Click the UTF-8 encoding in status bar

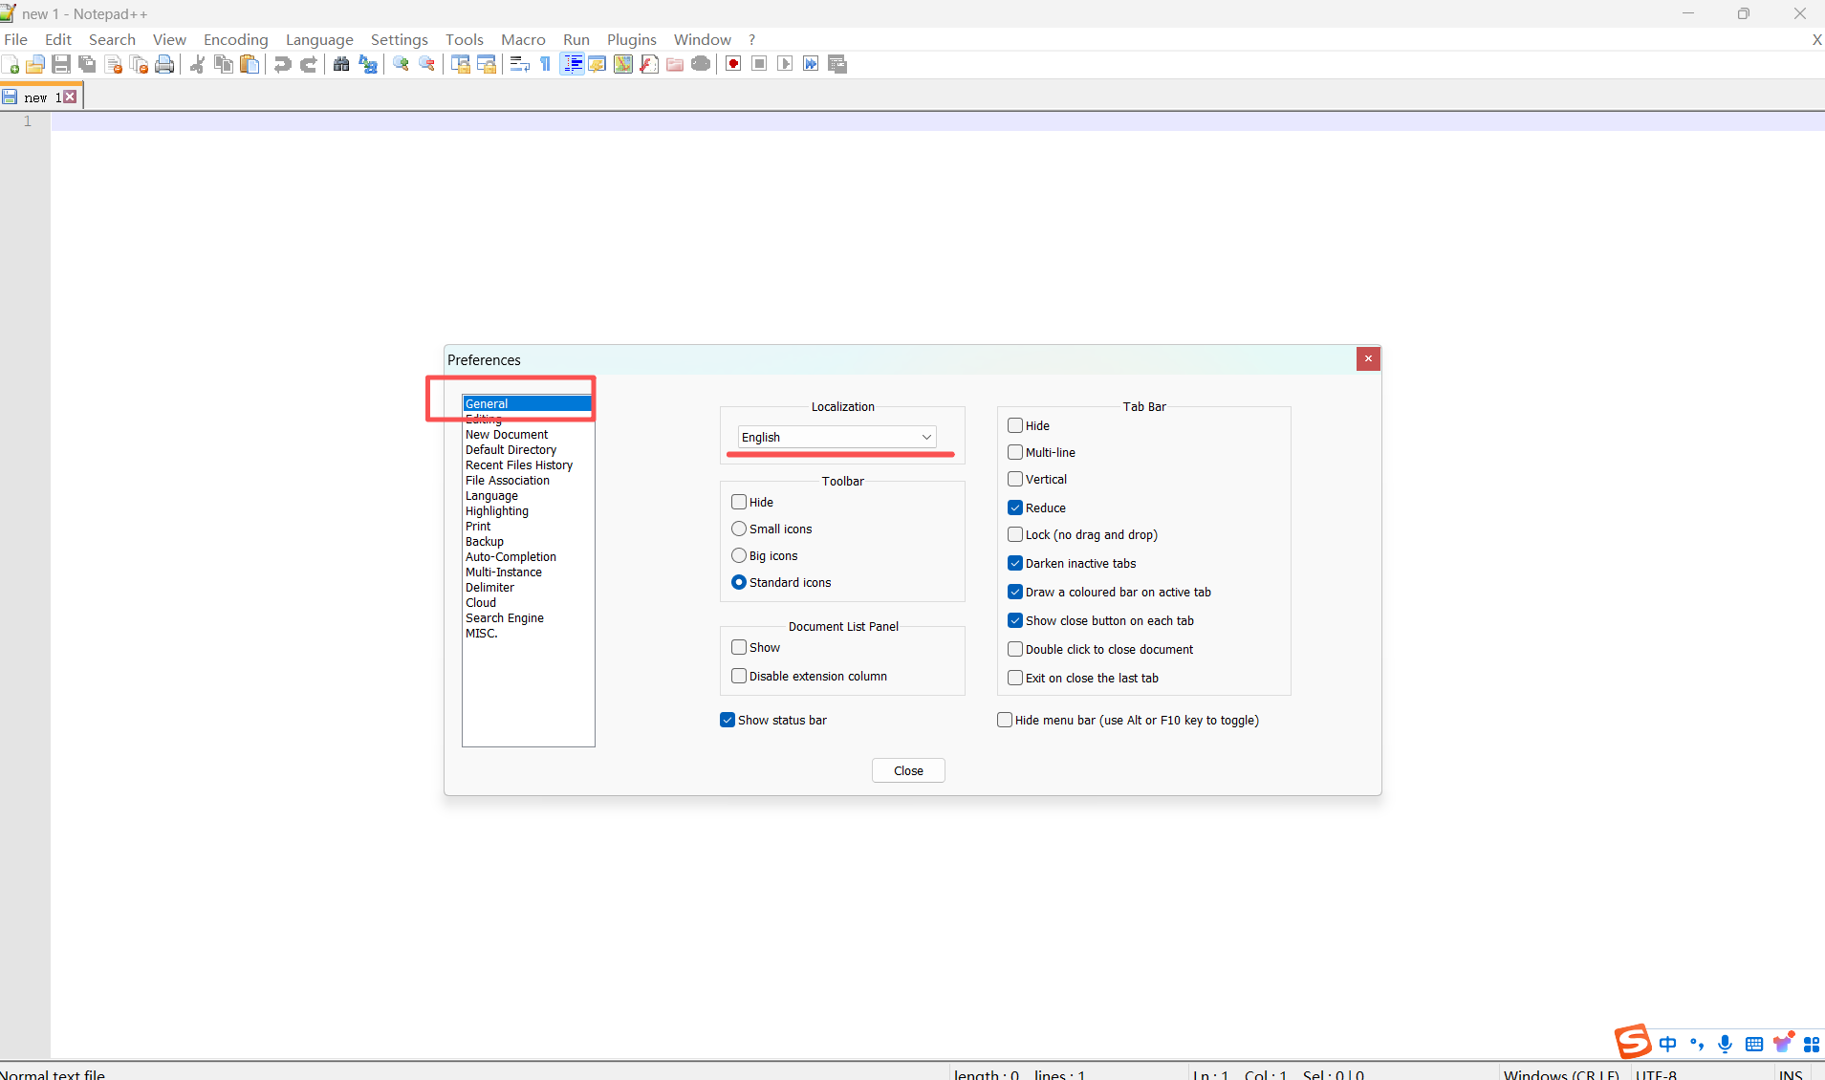pyautogui.click(x=1656, y=1073)
